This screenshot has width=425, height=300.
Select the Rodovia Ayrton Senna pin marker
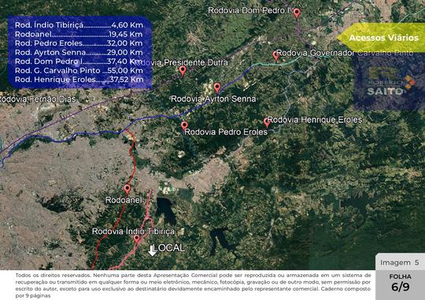click(217, 88)
